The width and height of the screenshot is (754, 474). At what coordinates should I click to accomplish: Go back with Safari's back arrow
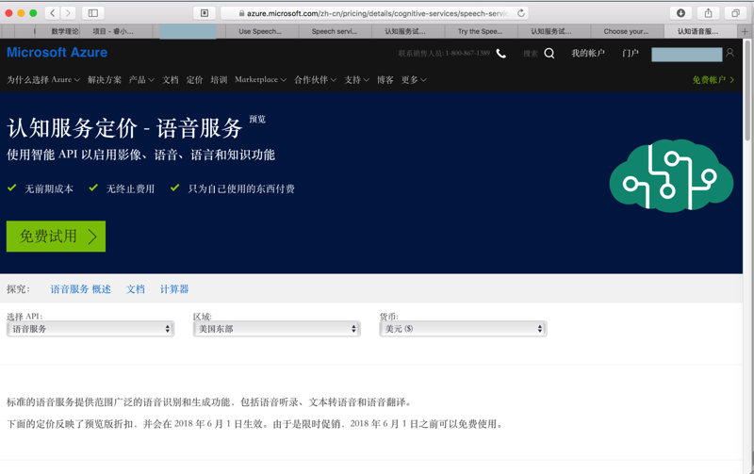point(53,13)
